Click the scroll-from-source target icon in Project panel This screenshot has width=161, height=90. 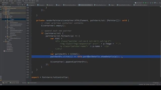click(18, 5)
